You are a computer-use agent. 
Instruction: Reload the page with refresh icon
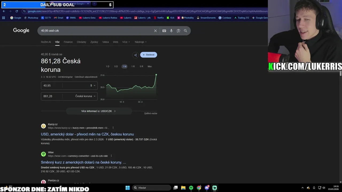[17, 11]
